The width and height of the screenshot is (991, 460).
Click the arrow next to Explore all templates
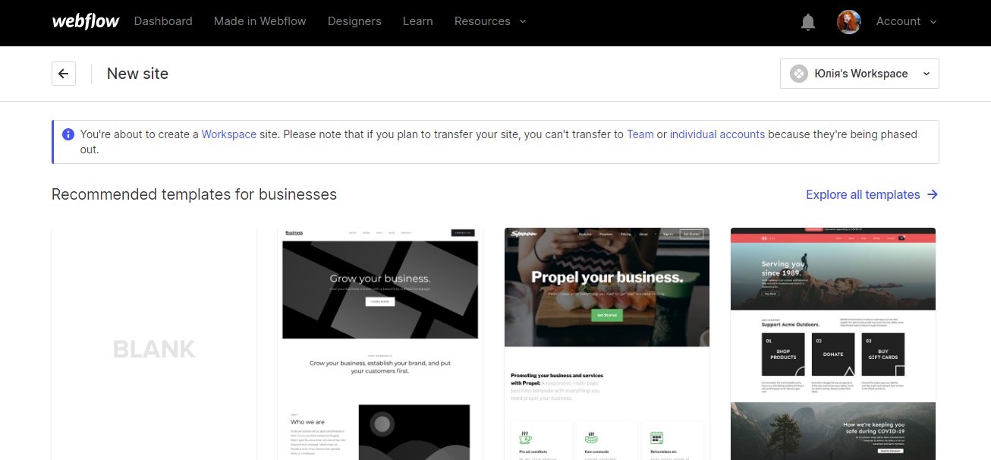933,194
